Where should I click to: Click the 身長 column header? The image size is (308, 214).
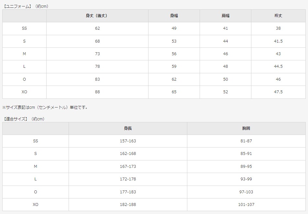point(128,128)
